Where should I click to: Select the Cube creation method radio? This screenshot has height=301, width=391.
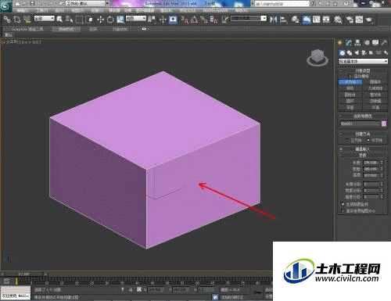(347, 140)
